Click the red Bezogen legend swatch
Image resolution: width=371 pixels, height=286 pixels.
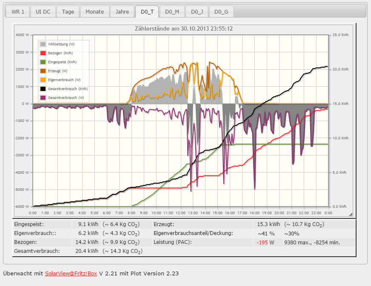point(43,53)
